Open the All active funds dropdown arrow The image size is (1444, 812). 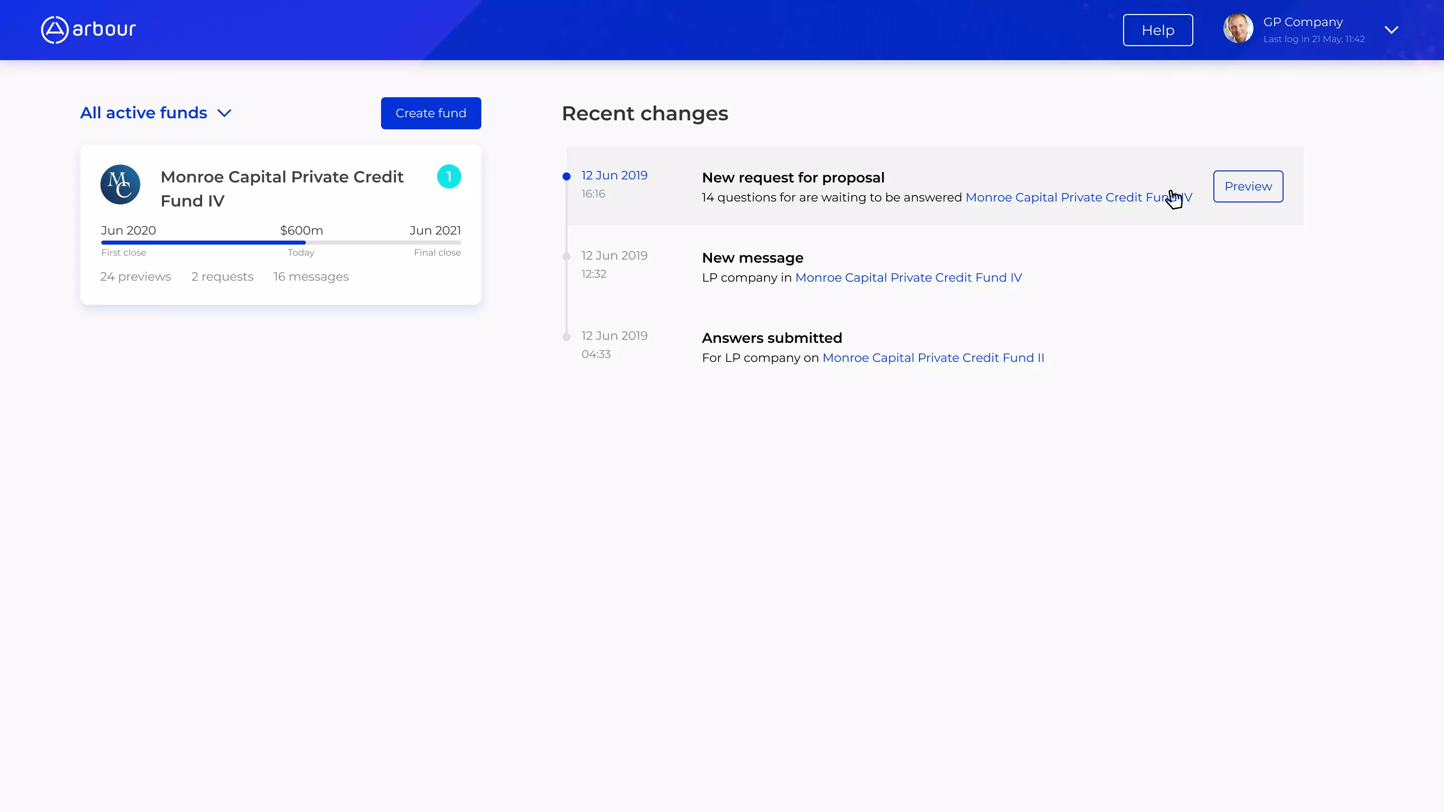224,113
